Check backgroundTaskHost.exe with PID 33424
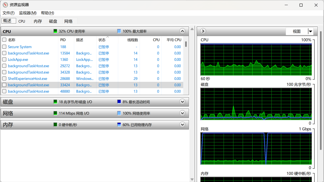This screenshot has height=182, width=324. [x=4, y=85]
